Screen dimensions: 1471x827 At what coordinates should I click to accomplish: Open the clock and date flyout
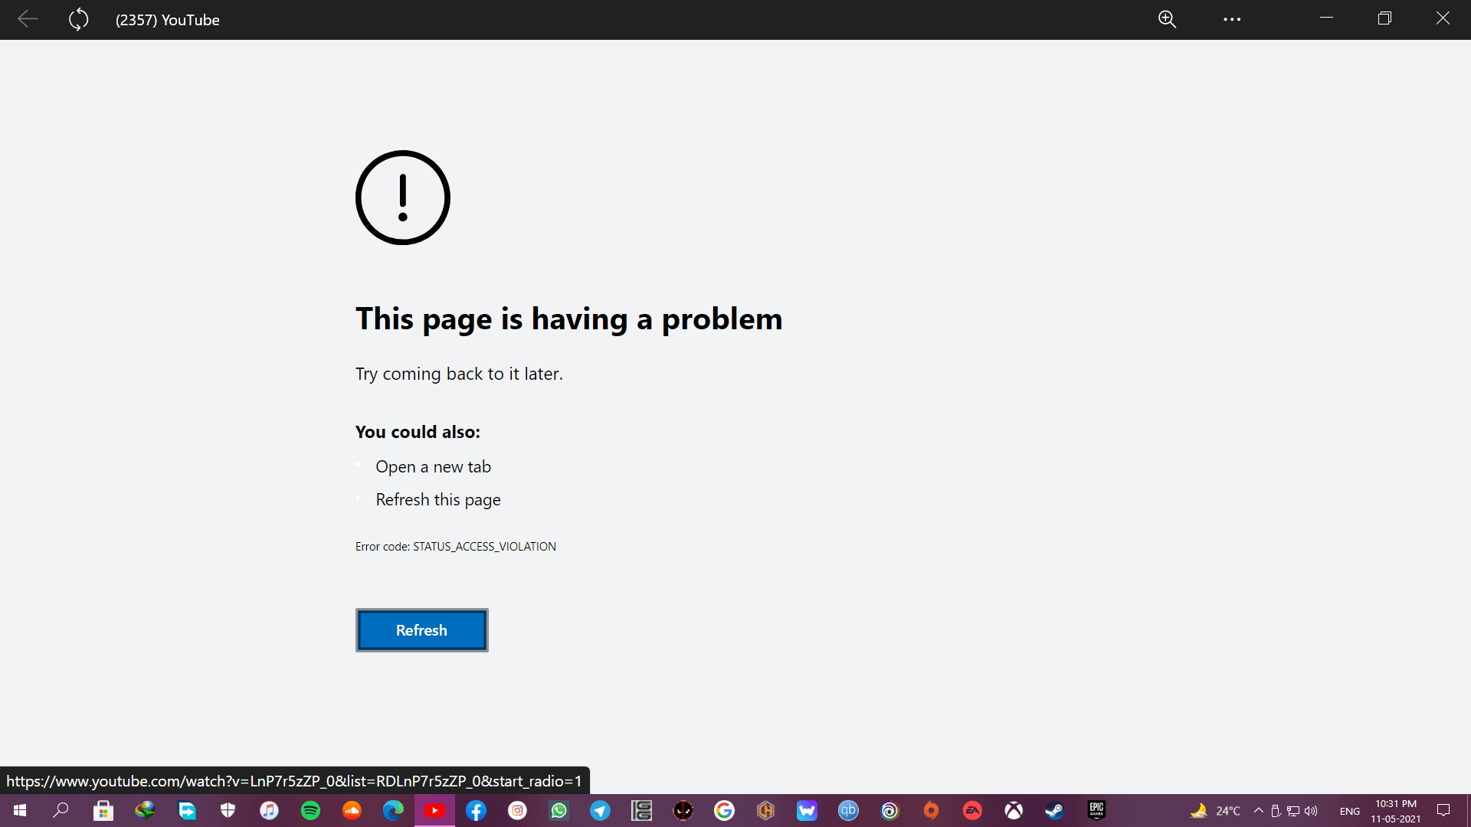coord(1395,811)
